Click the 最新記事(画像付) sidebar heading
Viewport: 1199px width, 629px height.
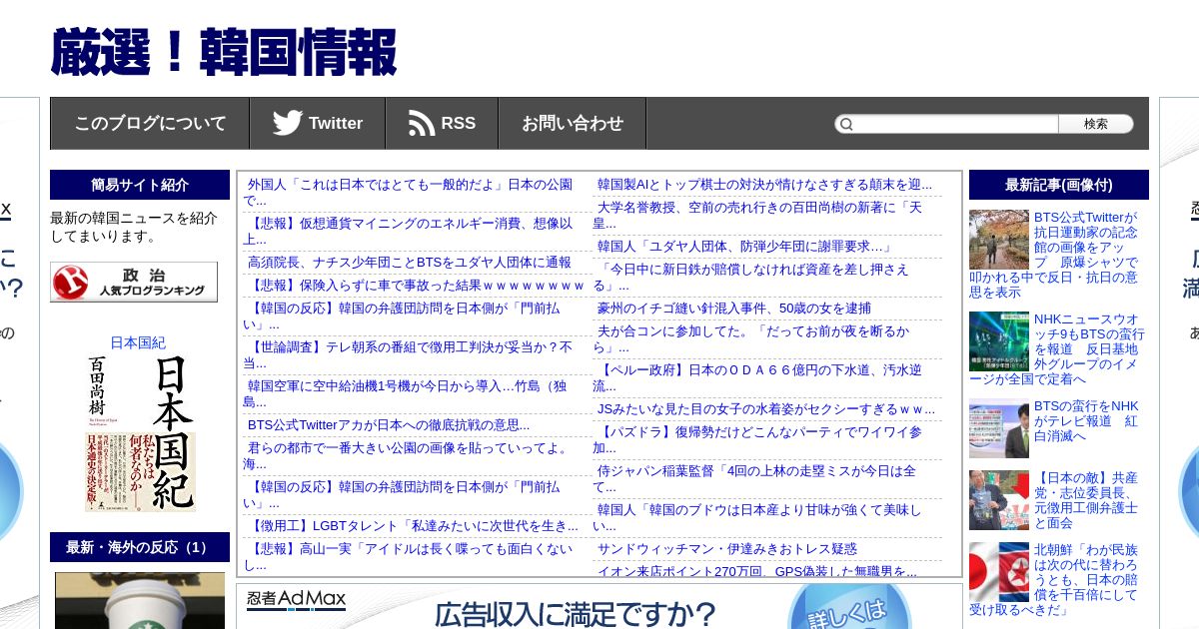(1059, 185)
